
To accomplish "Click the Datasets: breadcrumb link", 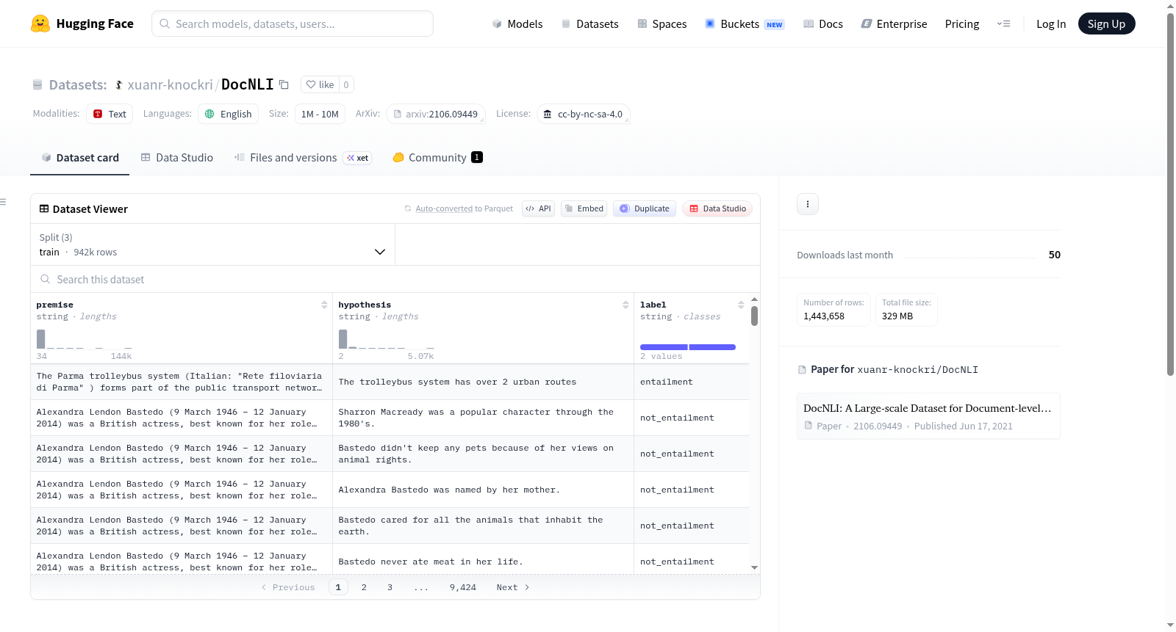I will [78, 84].
